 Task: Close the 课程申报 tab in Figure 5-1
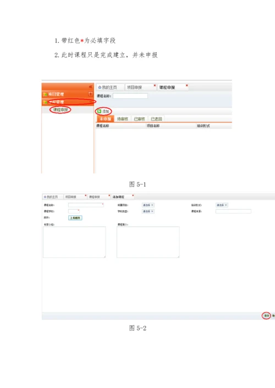186,86
